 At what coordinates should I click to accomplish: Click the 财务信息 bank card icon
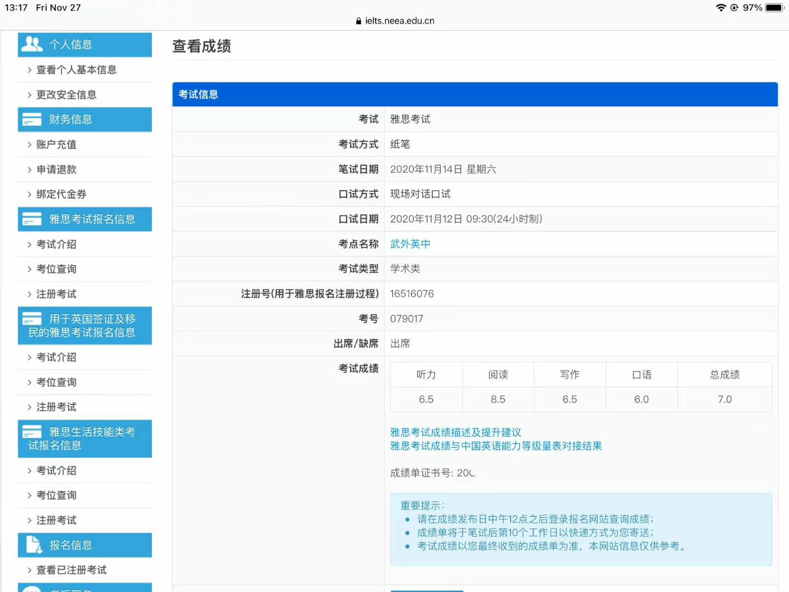[x=31, y=119]
